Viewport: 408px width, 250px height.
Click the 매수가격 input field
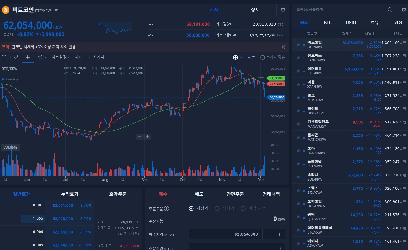[225, 234]
